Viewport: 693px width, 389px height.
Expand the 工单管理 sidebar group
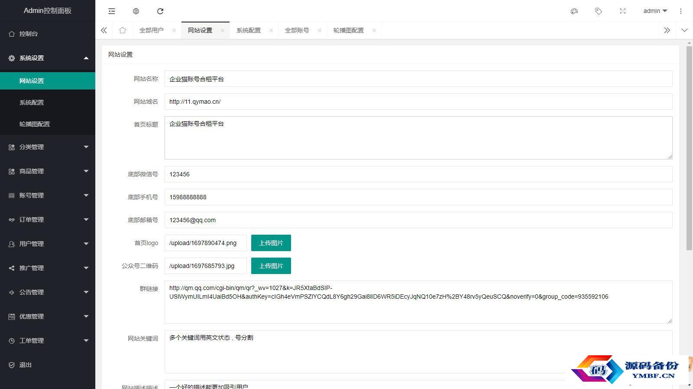48,341
